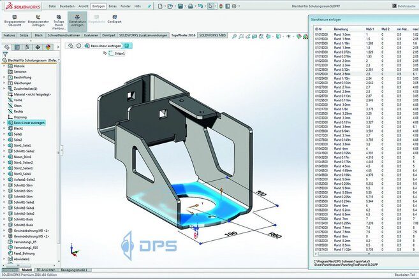This screenshot has height=279, width=419.
Task: Open the Extras menu
Action: 112,6
